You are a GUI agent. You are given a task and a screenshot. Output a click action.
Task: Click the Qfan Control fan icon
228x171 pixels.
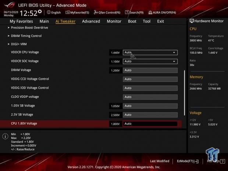click(x=96, y=13)
